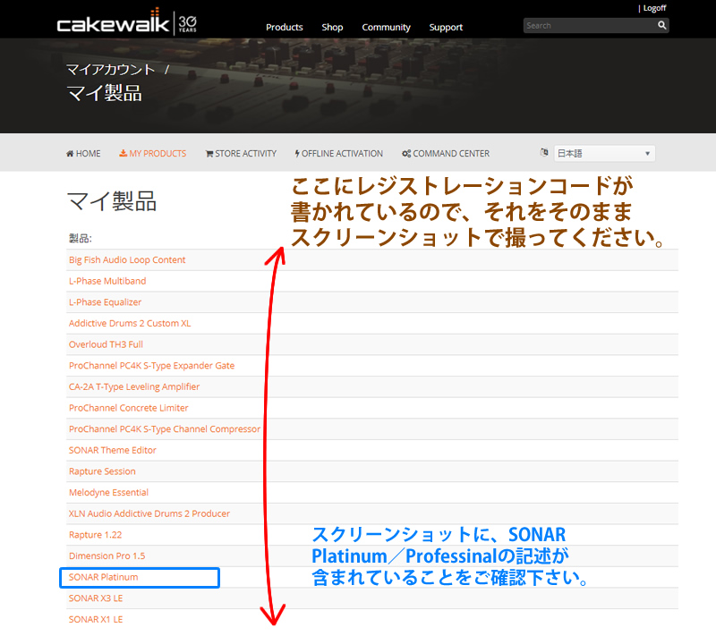Click the search magnifier icon
This screenshot has width=716, height=636.
pos(661,25)
